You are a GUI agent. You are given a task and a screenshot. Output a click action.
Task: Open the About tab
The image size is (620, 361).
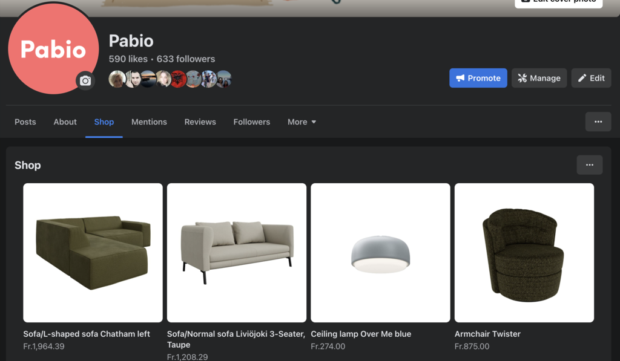pos(65,122)
